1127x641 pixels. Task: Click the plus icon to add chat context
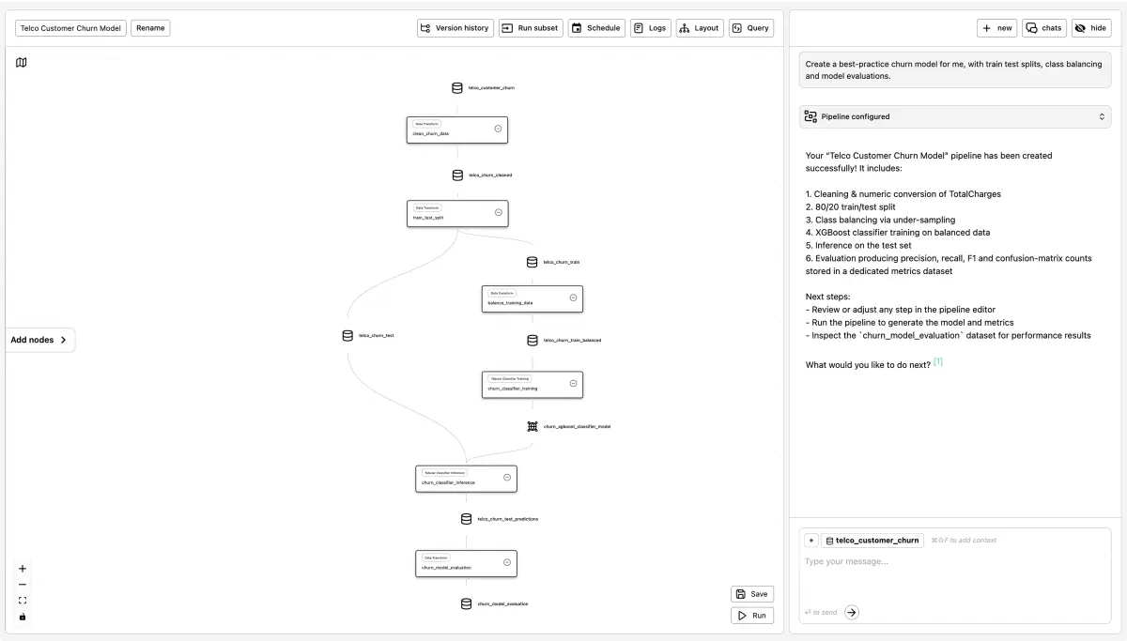tap(811, 540)
